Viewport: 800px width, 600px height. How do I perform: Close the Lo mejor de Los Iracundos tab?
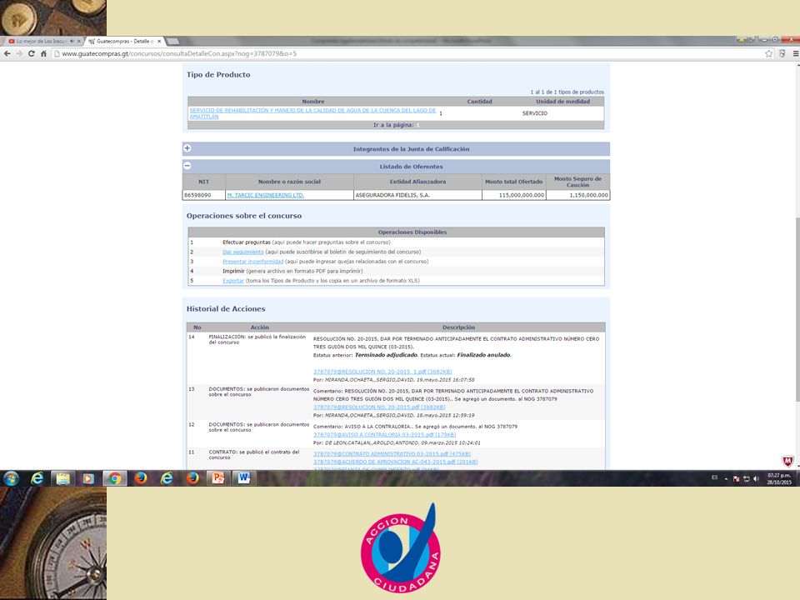79,42
